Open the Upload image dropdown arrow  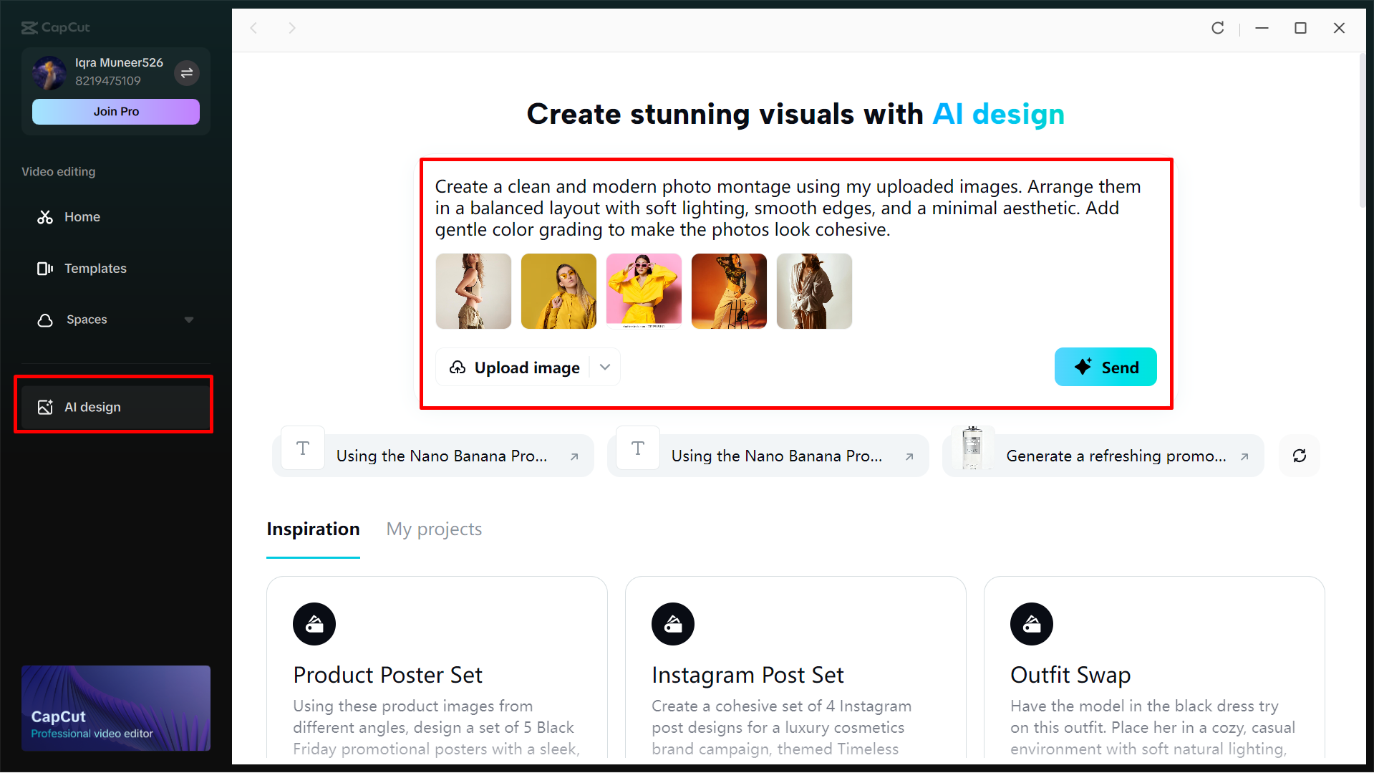pos(604,367)
